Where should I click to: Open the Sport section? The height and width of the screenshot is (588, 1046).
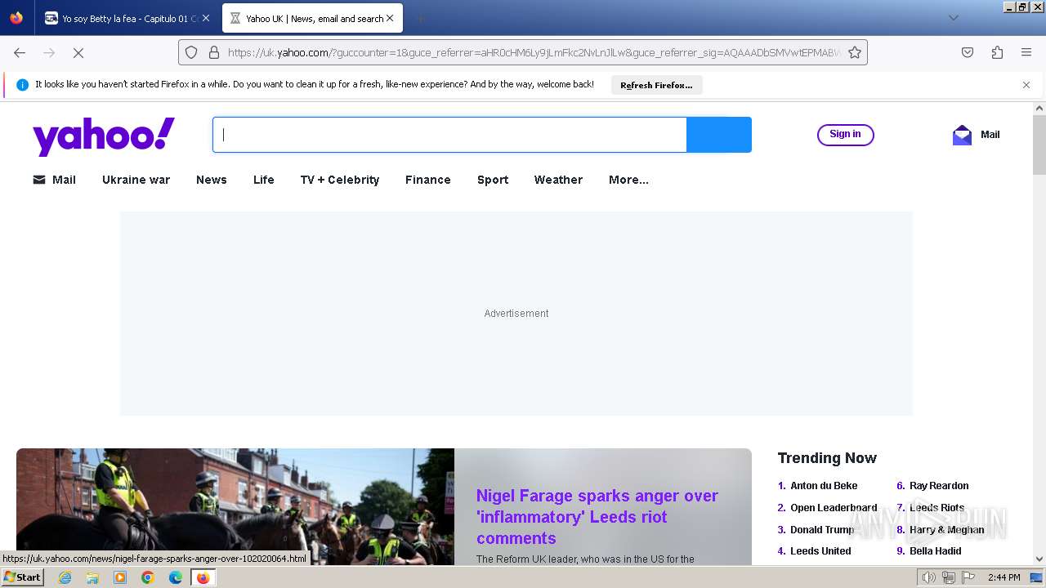pyautogui.click(x=493, y=180)
